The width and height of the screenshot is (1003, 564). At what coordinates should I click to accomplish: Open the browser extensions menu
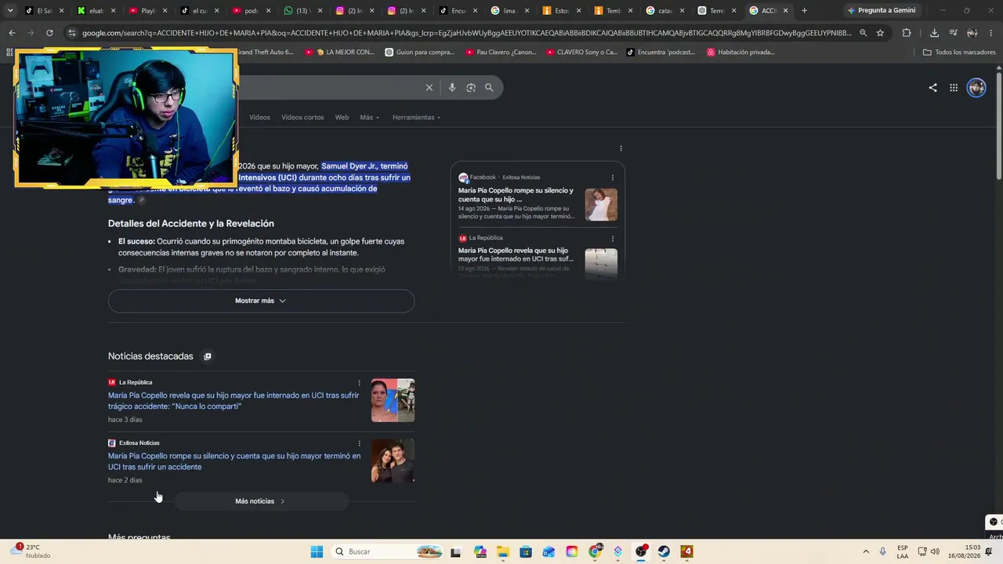[x=907, y=33]
